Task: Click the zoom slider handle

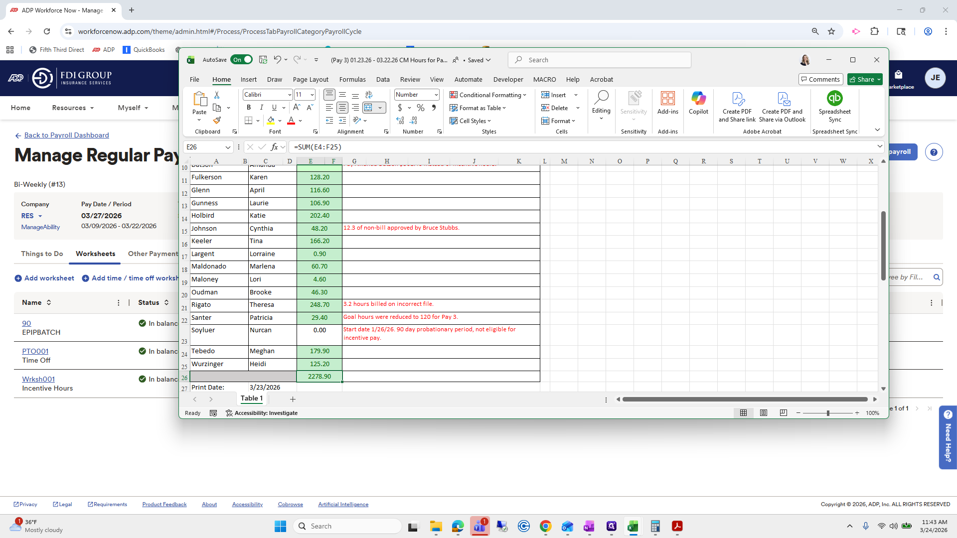Action: (828, 413)
